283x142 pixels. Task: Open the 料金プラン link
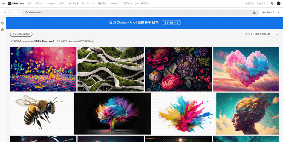pyautogui.click(x=261, y=4)
